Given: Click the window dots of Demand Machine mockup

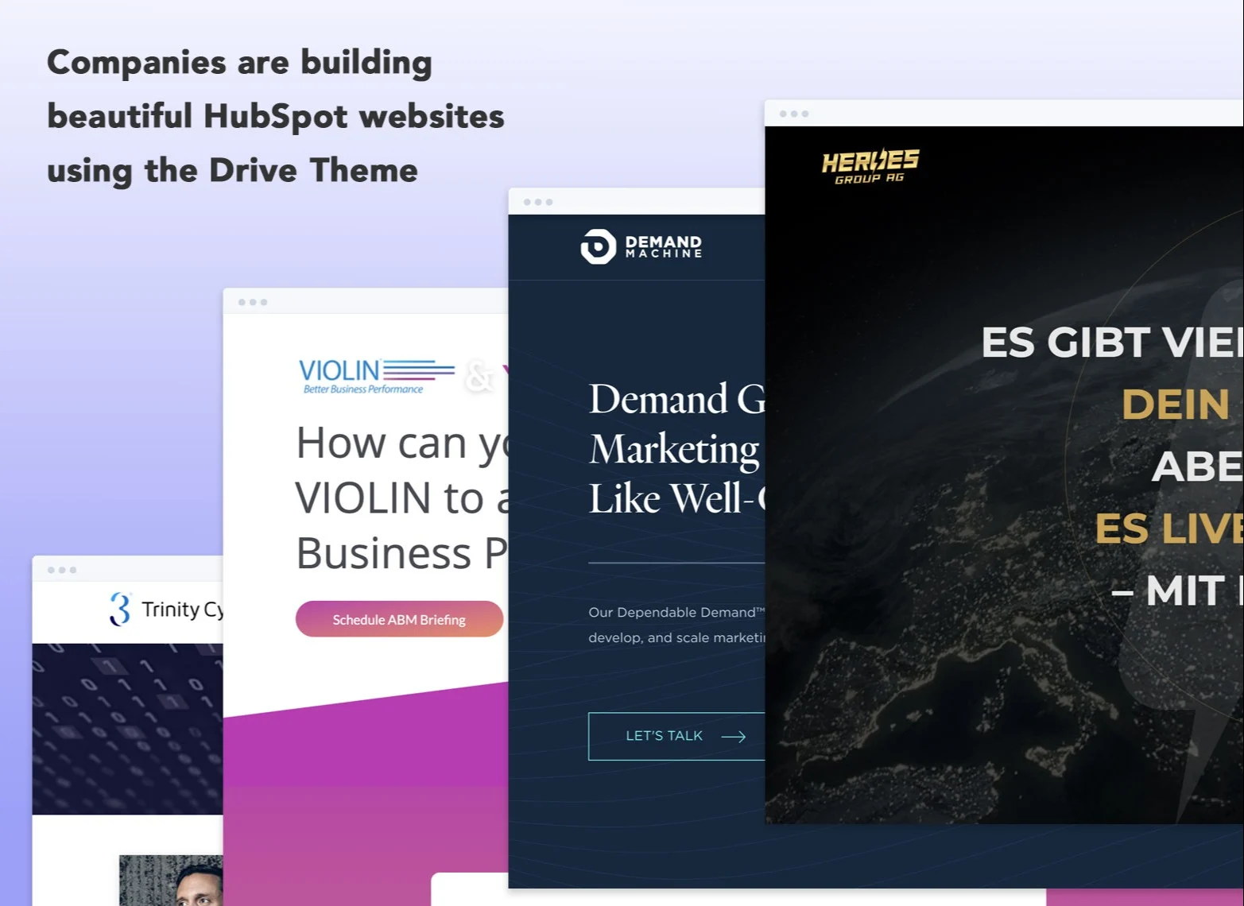Looking at the screenshot, I should pyautogui.click(x=538, y=202).
